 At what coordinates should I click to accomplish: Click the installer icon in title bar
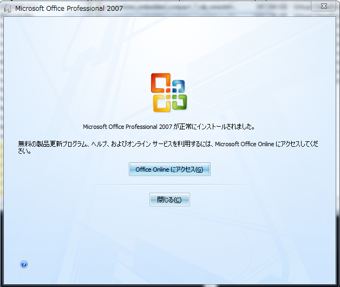pos(8,9)
